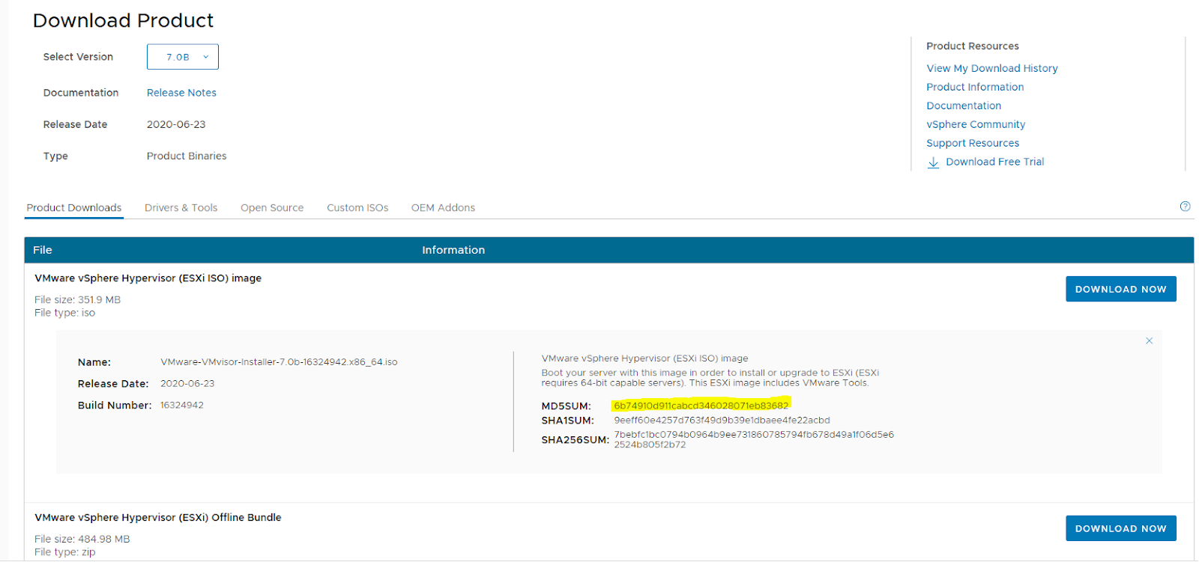Viewport: 1199px width, 562px height.
Task: Click the Product Resources heading
Action: click(973, 46)
